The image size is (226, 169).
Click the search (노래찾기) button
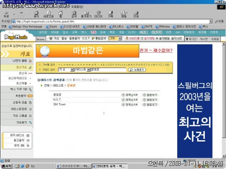click(137, 70)
